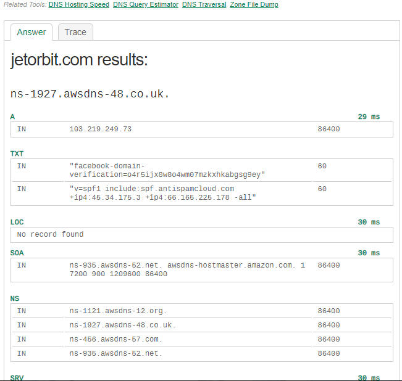Open the DNS Hosting Speed link
402x381 pixels.
point(78,4)
